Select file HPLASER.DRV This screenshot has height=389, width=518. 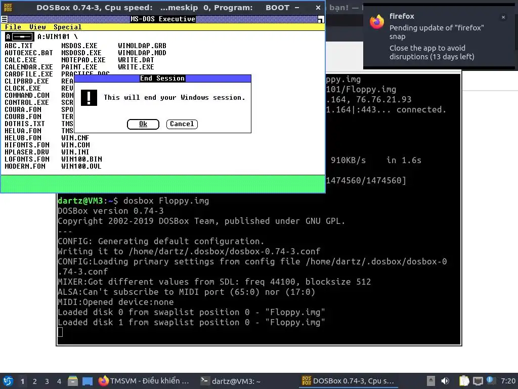point(27,152)
